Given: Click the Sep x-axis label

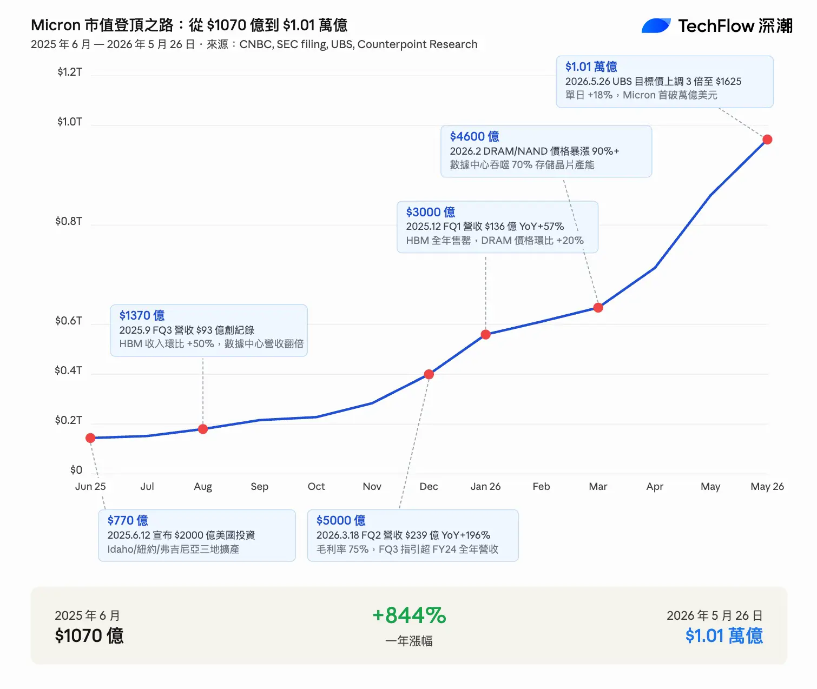Looking at the screenshot, I should (260, 487).
